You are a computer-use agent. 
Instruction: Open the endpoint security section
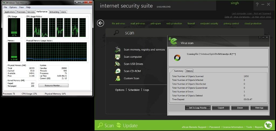[x=209, y=24]
